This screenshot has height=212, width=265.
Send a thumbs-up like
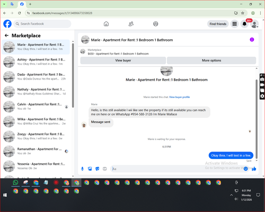pos(254,169)
